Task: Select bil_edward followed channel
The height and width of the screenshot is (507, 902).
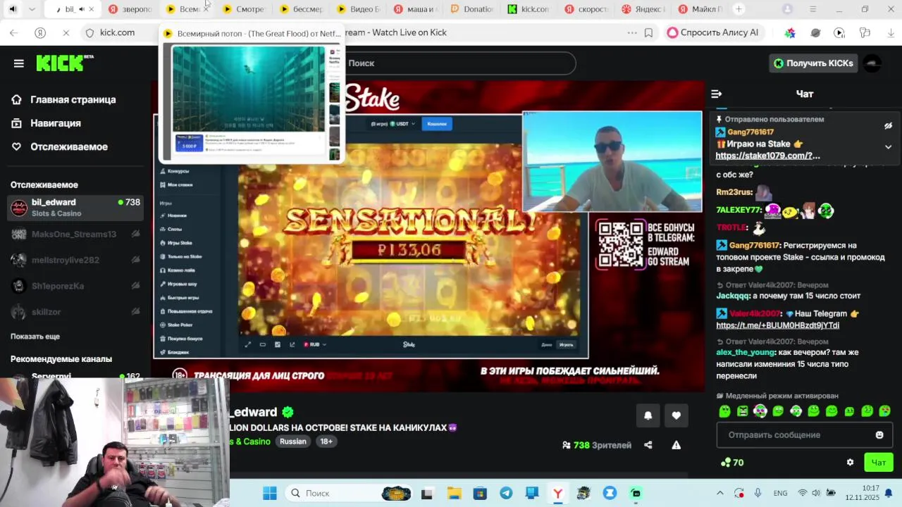Action: [75, 207]
